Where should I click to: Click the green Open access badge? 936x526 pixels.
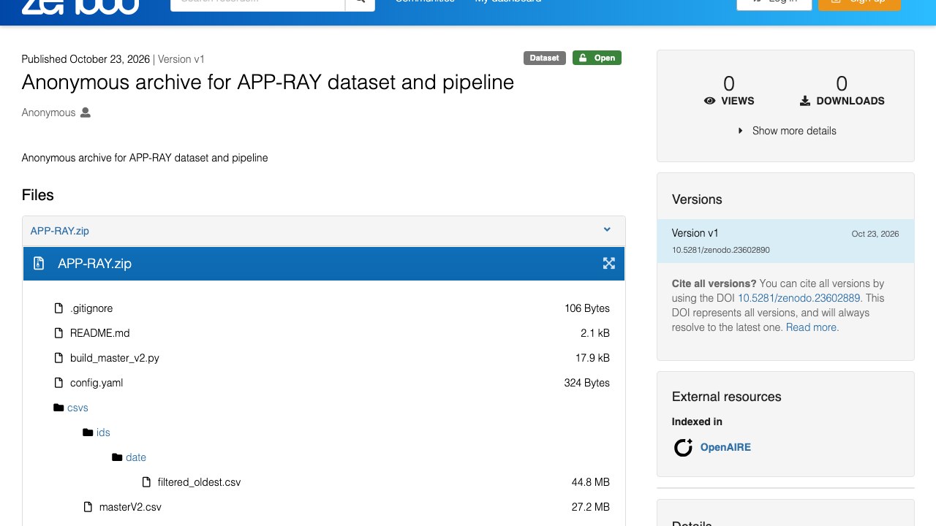(597, 58)
